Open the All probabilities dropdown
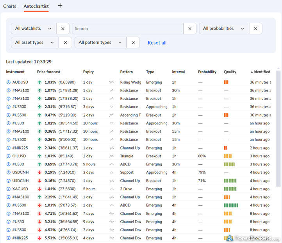Screen dimensions: 282x243 pyautogui.click(x=224, y=29)
